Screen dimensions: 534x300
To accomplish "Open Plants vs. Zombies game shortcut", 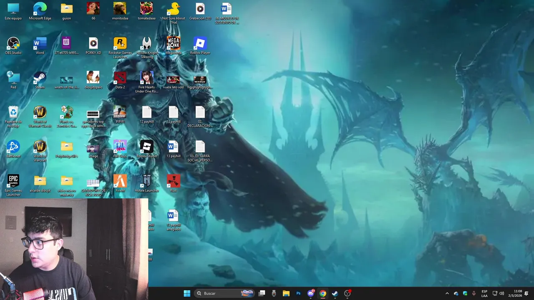I will 66,116.
